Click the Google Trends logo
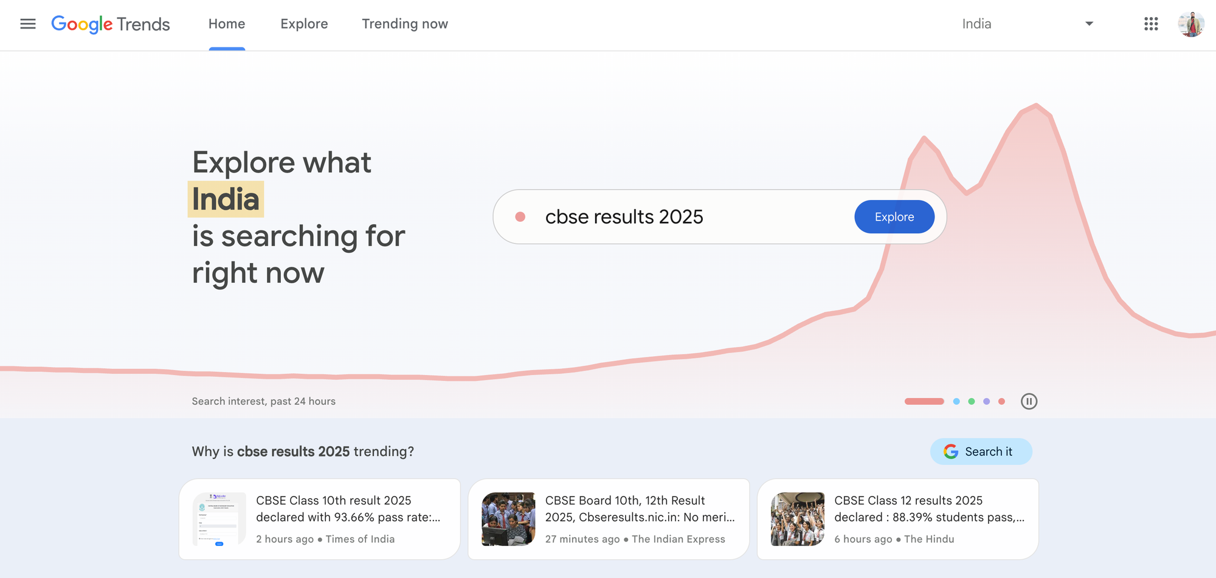 pos(111,24)
